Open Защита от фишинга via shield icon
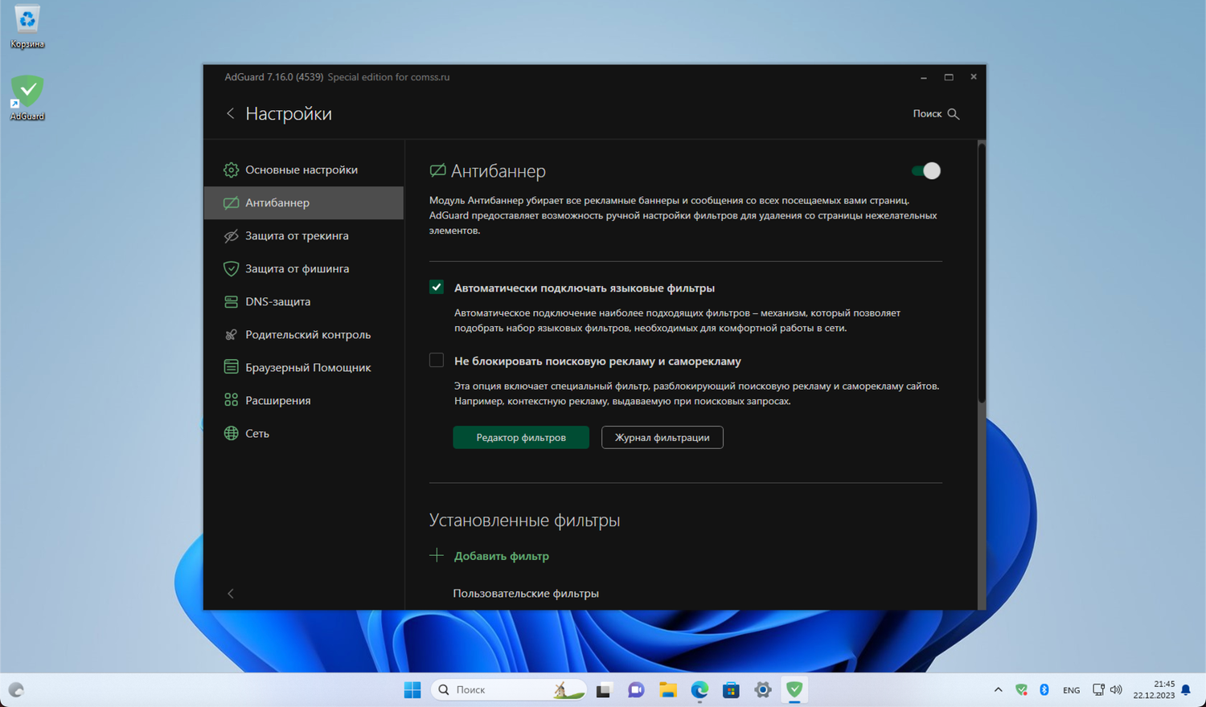Viewport: 1206px width, 707px height. (231, 268)
